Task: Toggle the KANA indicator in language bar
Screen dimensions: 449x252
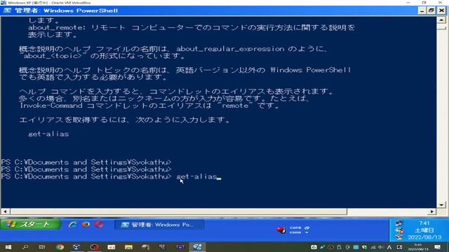Action: pyautogui.click(x=295, y=232)
